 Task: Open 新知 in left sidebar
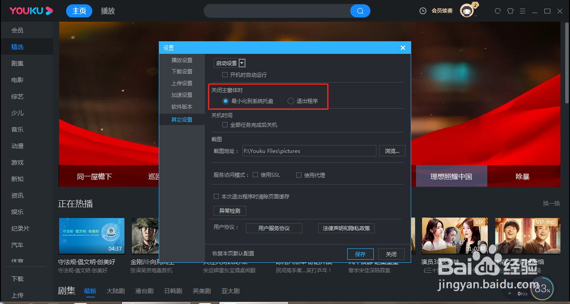17,179
